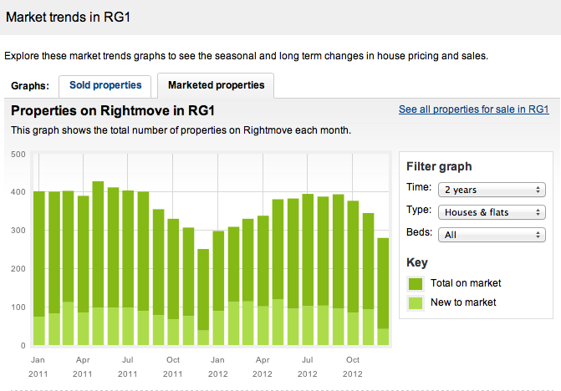Viewport: 561px width, 391px height.
Task: Click the 'Filter graph' heading
Action: pyautogui.click(x=439, y=166)
